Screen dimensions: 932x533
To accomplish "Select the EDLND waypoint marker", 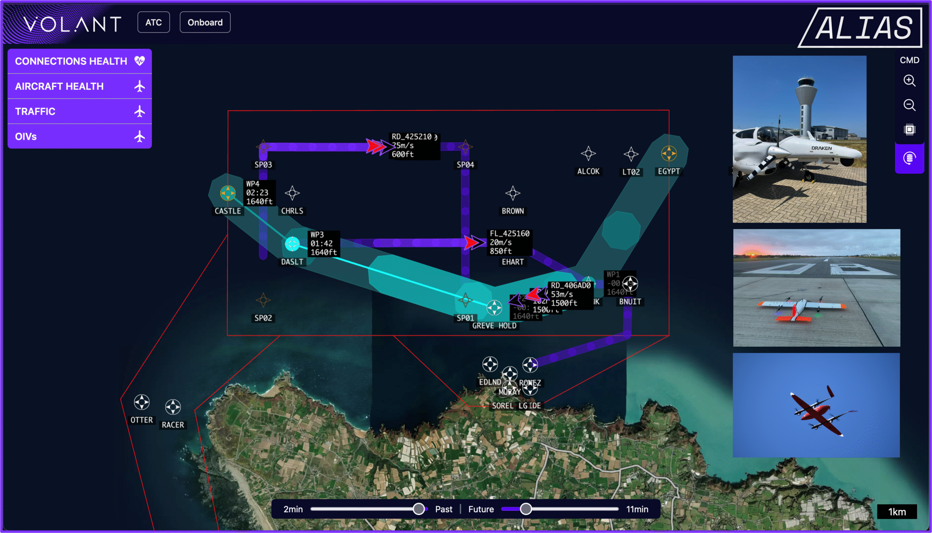I will [490, 364].
